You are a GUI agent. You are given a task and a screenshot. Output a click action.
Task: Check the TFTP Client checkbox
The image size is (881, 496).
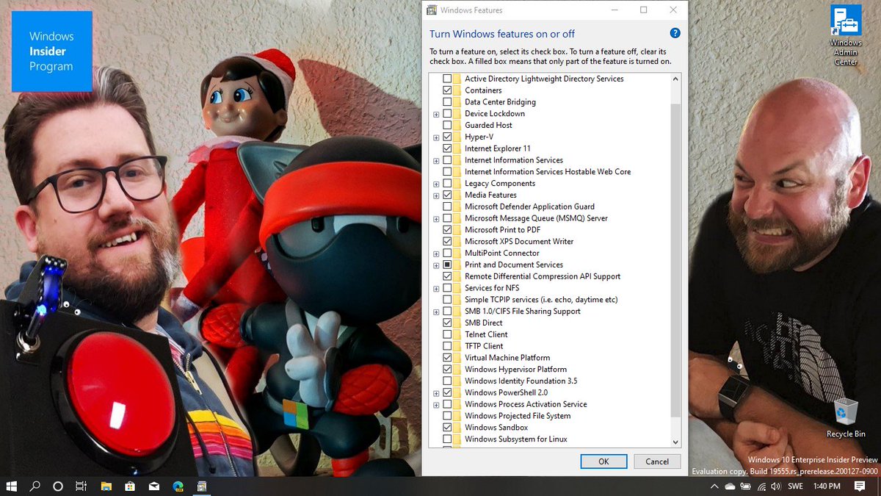pos(447,346)
